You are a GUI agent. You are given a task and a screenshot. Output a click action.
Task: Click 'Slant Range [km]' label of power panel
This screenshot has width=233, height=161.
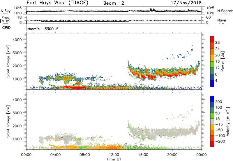(x=8, y=61)
